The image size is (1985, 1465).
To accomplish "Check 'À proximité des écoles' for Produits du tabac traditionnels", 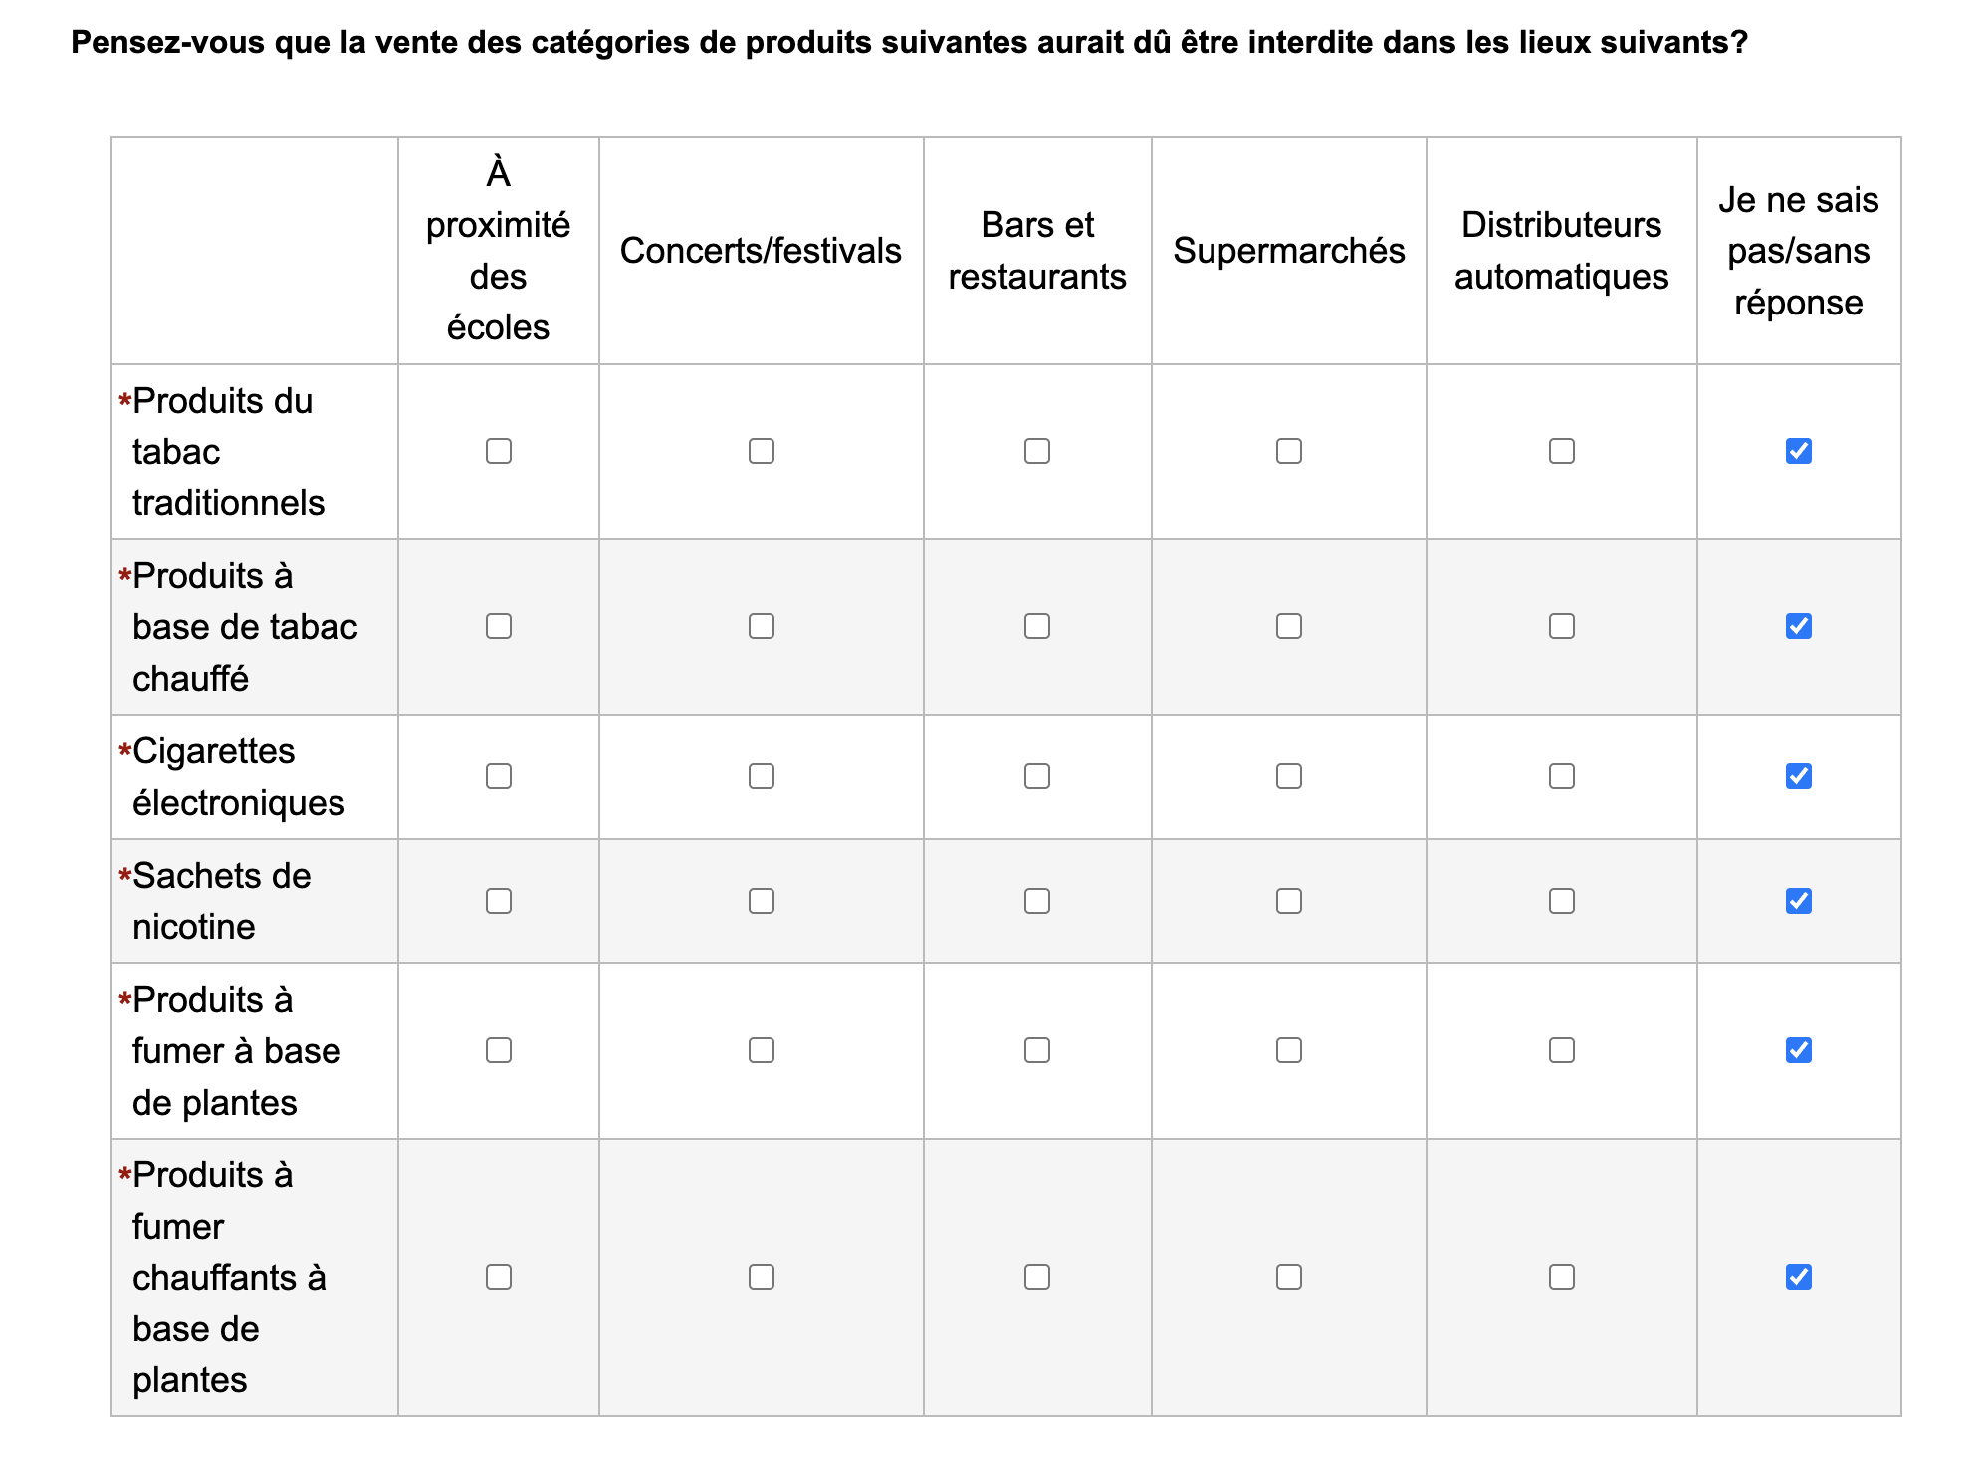I will [x=499, y=451].
